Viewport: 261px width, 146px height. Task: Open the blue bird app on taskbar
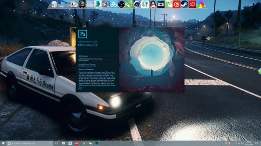pos(70,143)
